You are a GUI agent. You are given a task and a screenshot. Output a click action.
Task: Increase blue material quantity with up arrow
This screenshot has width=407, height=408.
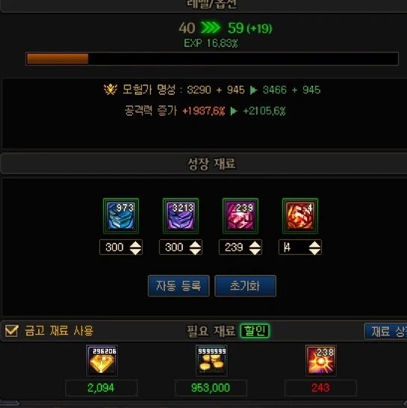[135, 244]
